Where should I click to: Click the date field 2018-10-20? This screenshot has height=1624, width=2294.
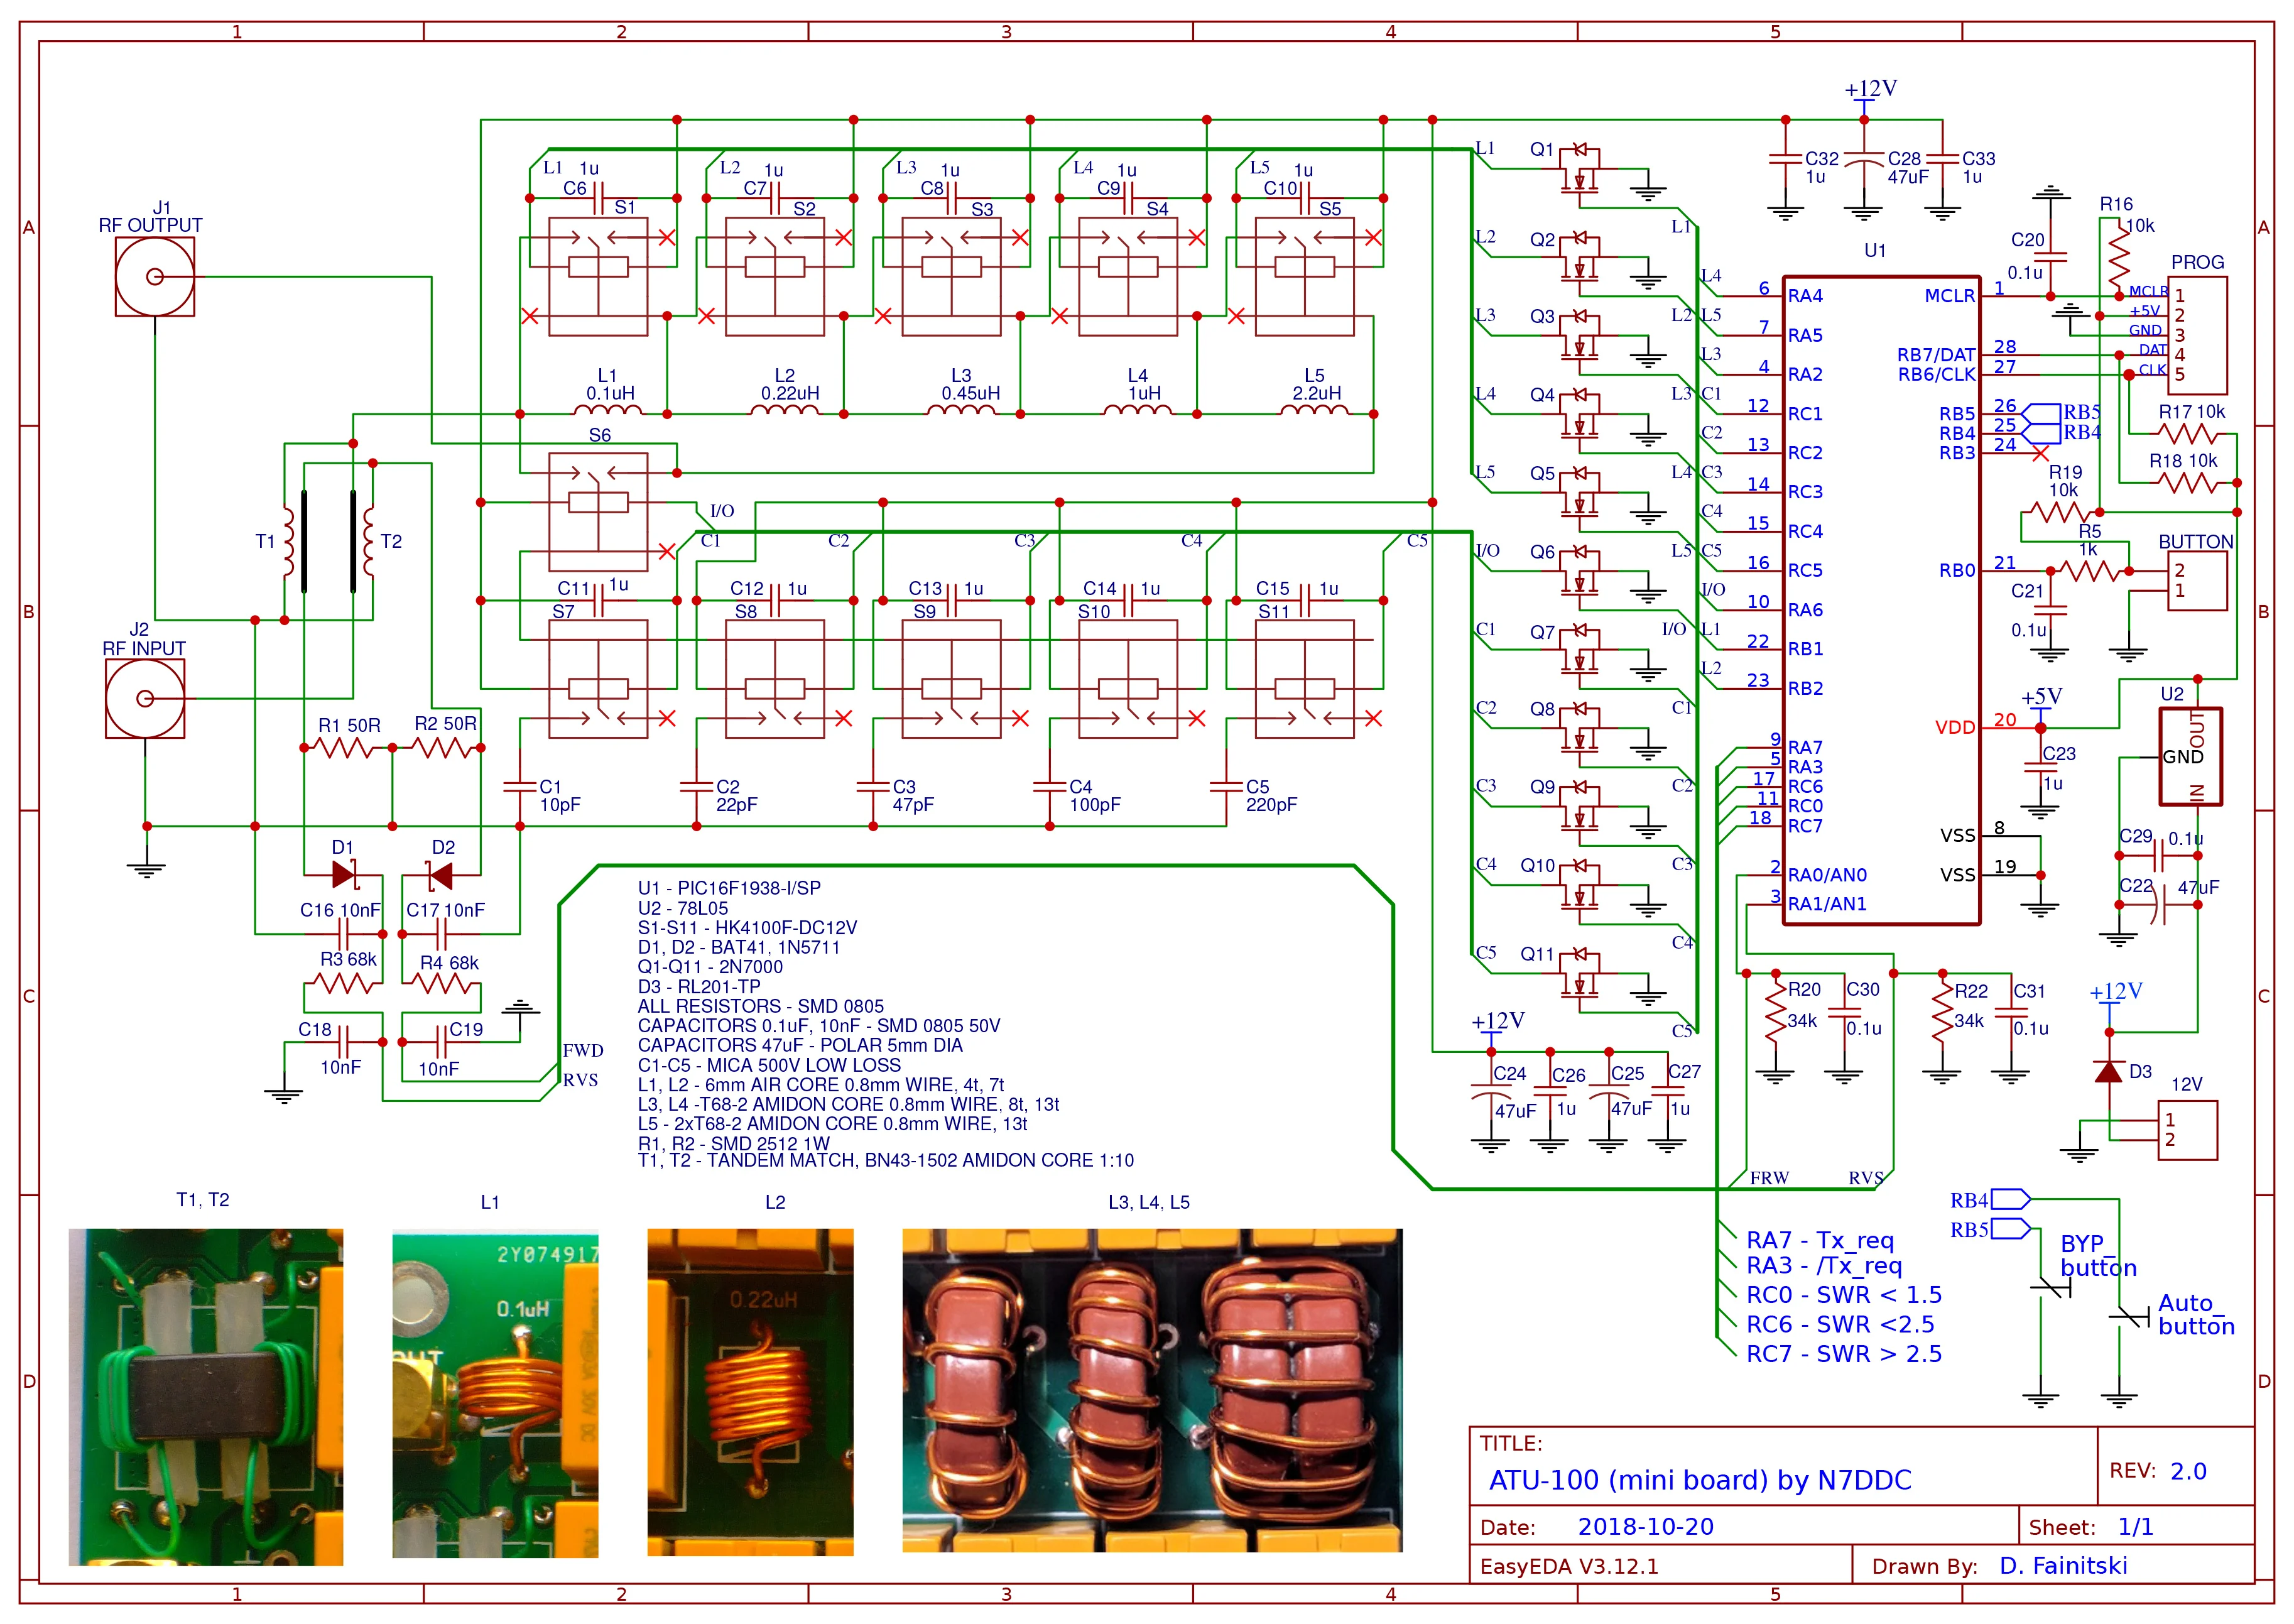coord(1645,1527)
